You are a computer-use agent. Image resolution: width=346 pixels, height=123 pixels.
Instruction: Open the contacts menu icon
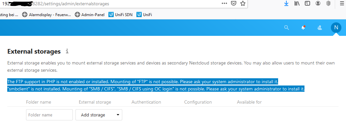tap(319, 28)
